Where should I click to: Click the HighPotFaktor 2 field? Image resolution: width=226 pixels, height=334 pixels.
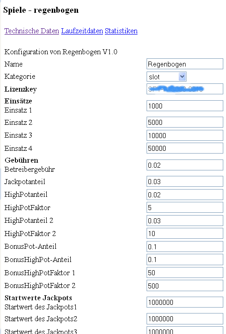pyautogui.click(x=185, y=233)
